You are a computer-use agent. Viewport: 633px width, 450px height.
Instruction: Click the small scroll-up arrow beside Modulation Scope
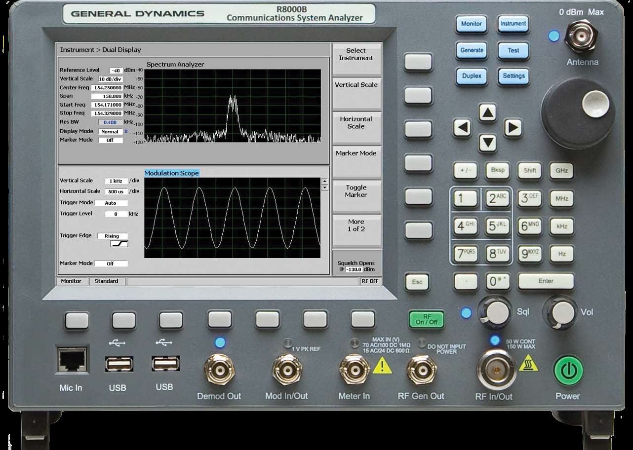pos(324,181)
